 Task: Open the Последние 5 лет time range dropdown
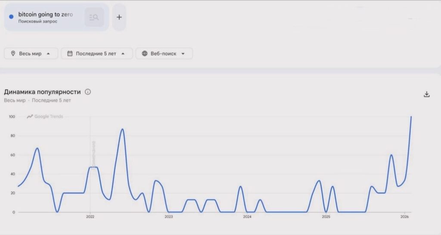click(96, 54)
